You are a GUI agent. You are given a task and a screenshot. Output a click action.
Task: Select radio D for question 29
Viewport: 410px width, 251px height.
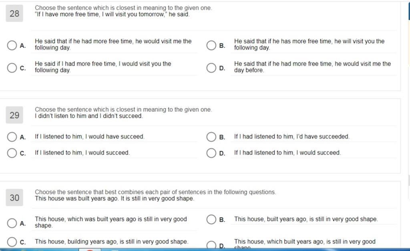tap(211, 153)
